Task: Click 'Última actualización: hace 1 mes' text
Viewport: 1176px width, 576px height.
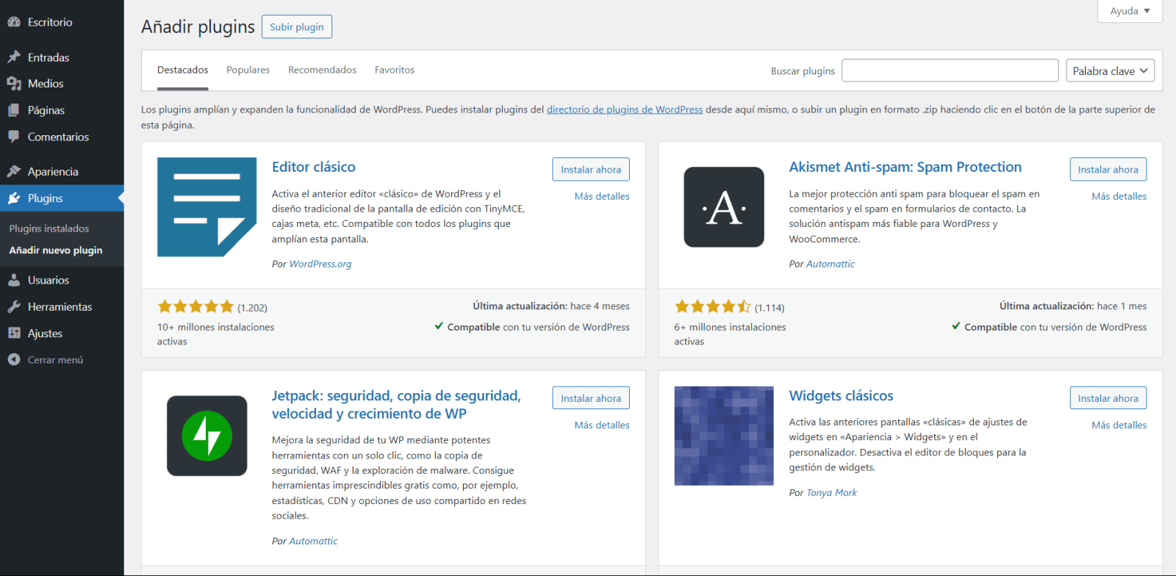Action: 1073,306
